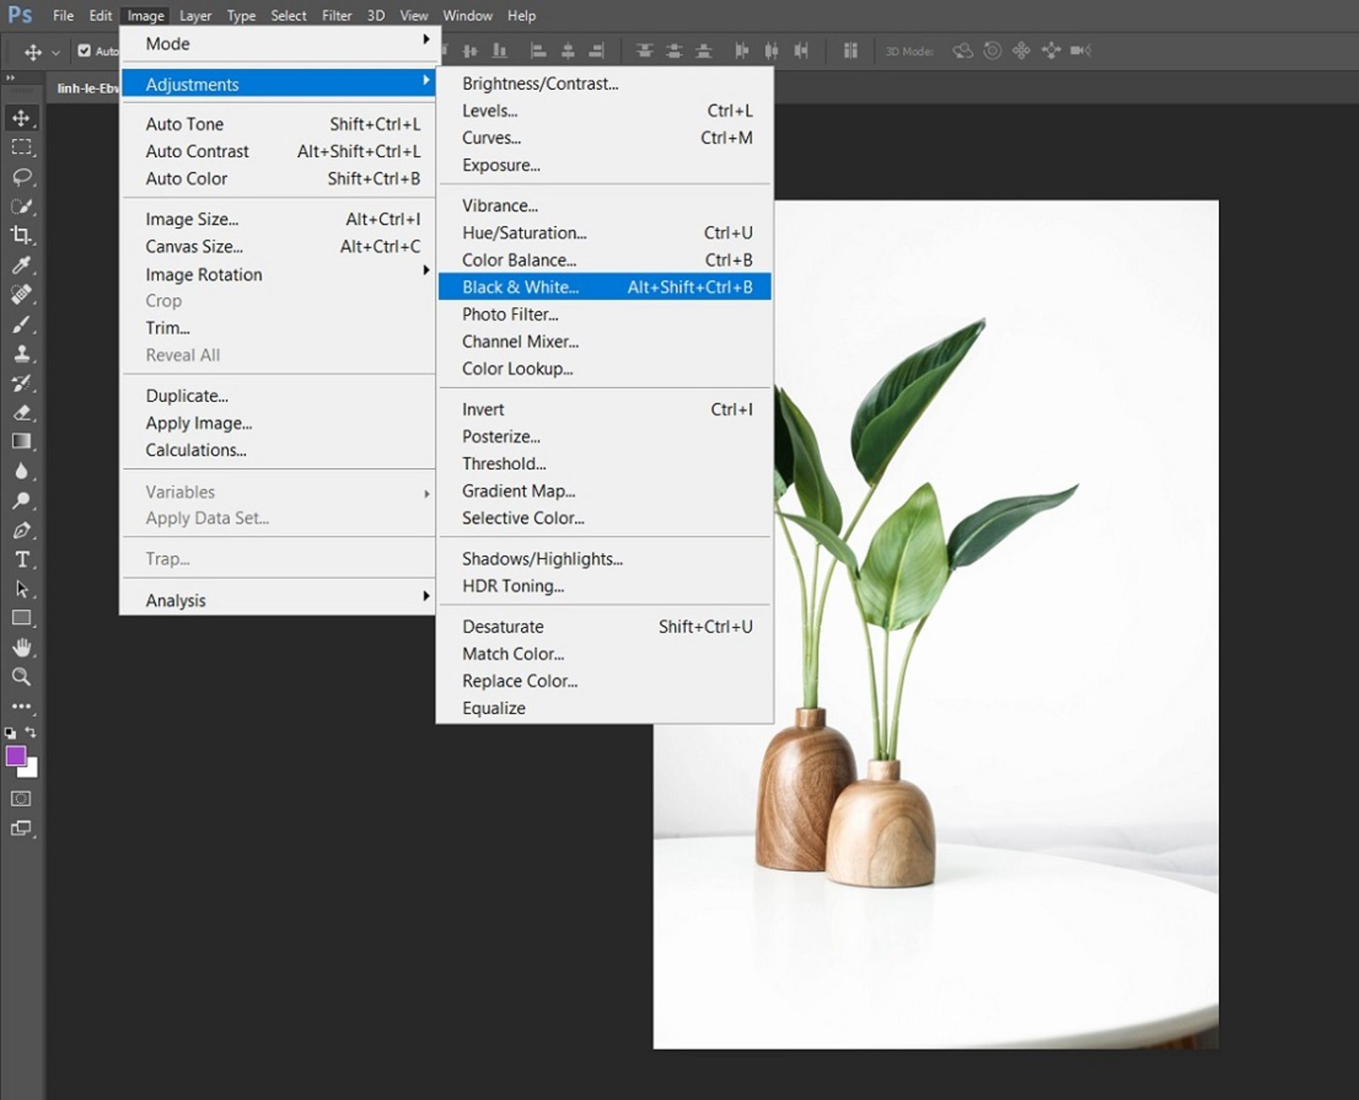Viewport: 1359px width, 1100px height.
Task: Click the purple foreground color swatch
Action: click(x=15, y=756)
